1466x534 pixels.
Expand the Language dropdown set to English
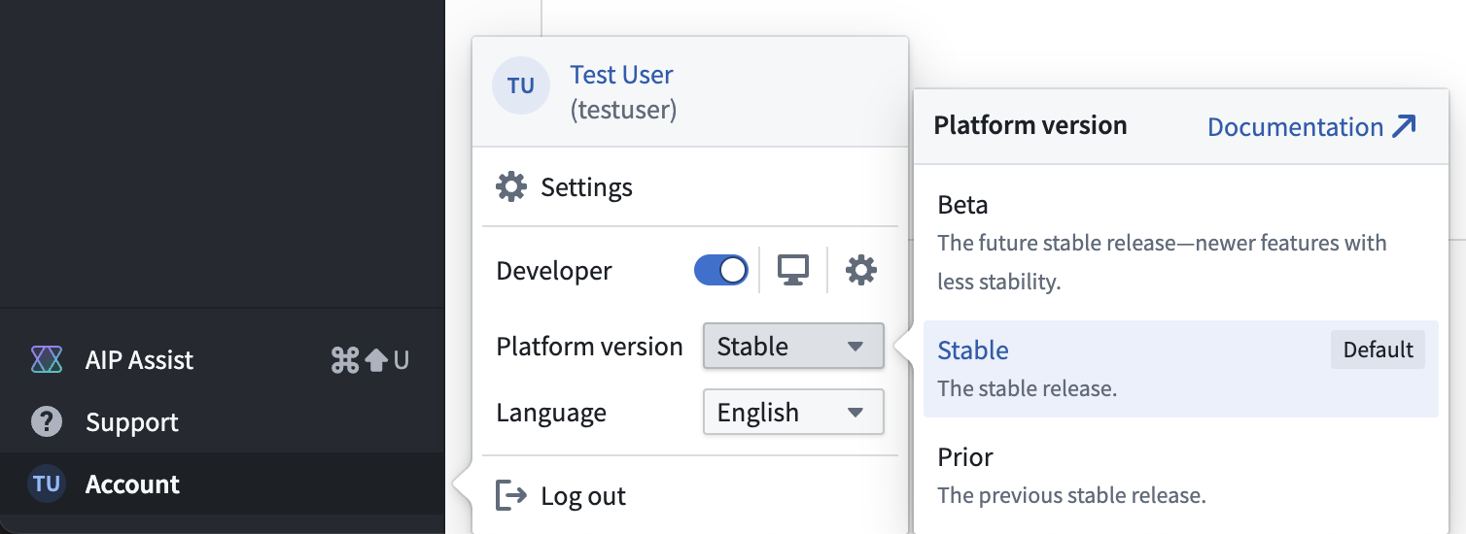click(793, 413)
